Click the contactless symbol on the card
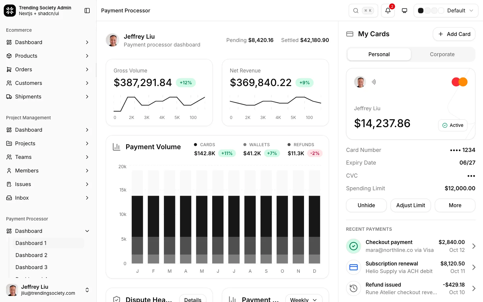Screen dimensions: 483x302 [373, 82]
